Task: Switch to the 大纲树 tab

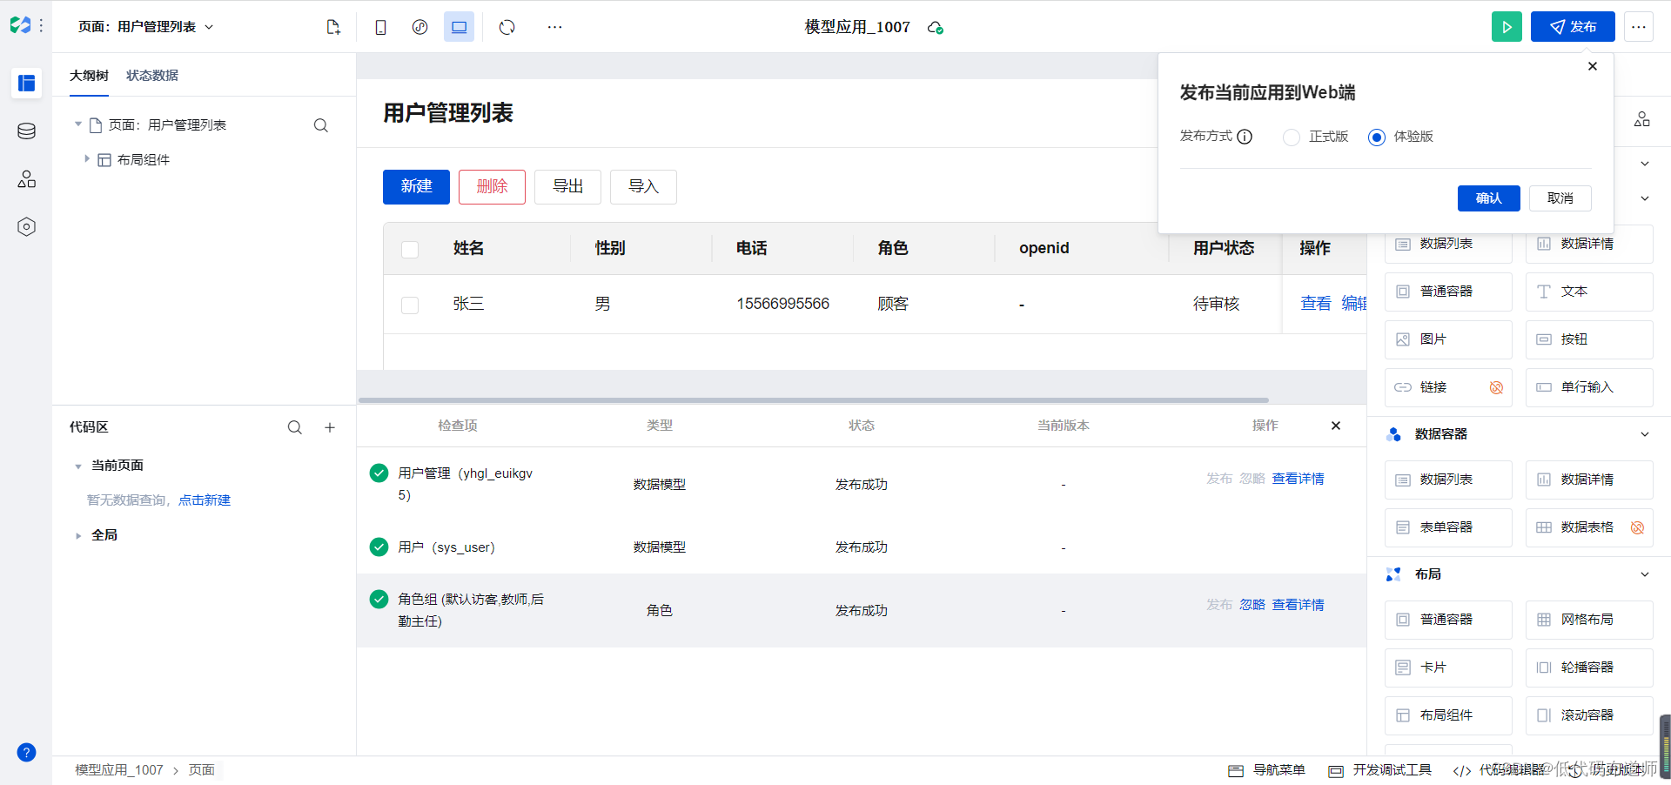Action: (x=89, y=76)
